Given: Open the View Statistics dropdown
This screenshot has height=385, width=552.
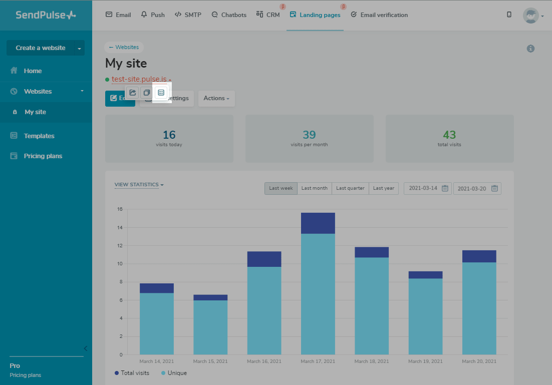Looking at the screenshot, I should 139,185.
